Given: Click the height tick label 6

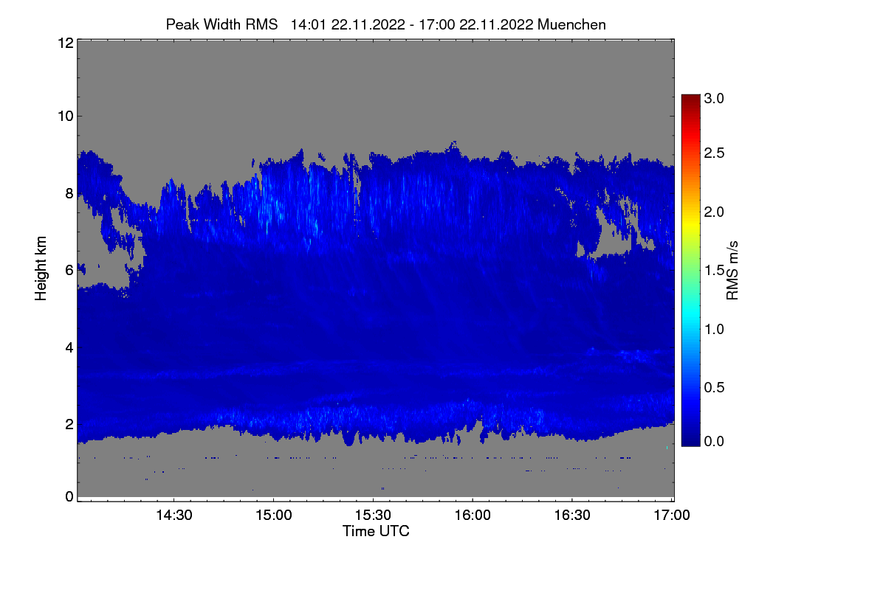Looking at the screenshot, I should (x=69, y=271).
